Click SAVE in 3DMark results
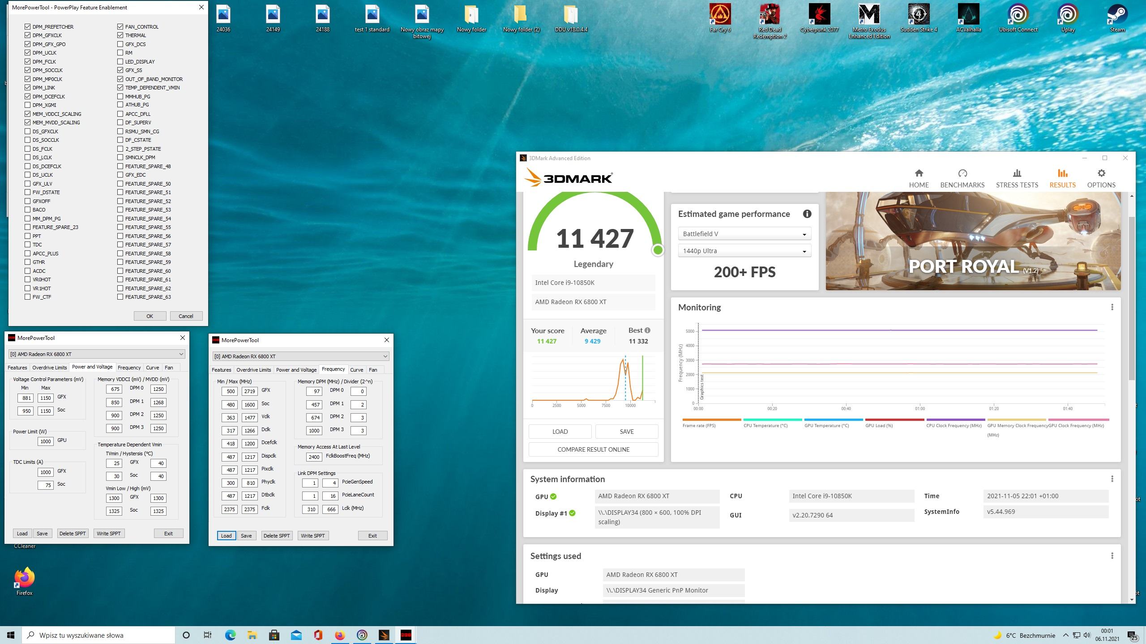The width and height of the screenshot is (1146, 644). tap(627, 432)
